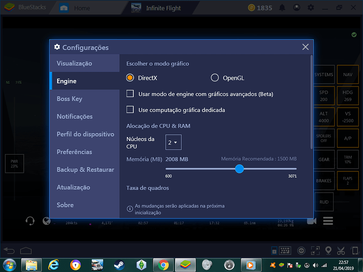
Task: Click the fullscreen expand icon
Action: pyautogui.click(x=315, y=251)
